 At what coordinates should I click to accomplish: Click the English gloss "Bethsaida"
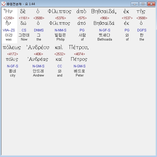point(105,39)
